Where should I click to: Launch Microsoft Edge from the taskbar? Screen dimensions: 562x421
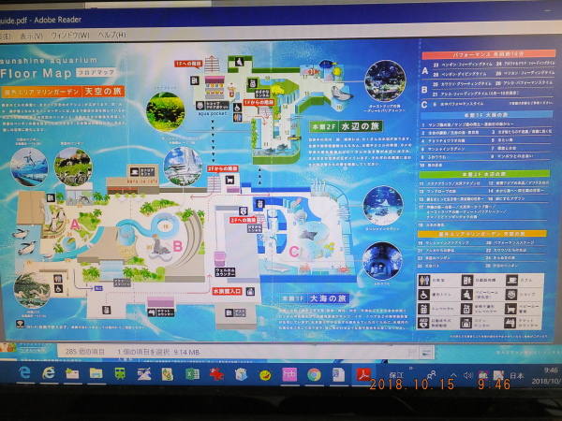pyautogui.click(x=24, y=373)
